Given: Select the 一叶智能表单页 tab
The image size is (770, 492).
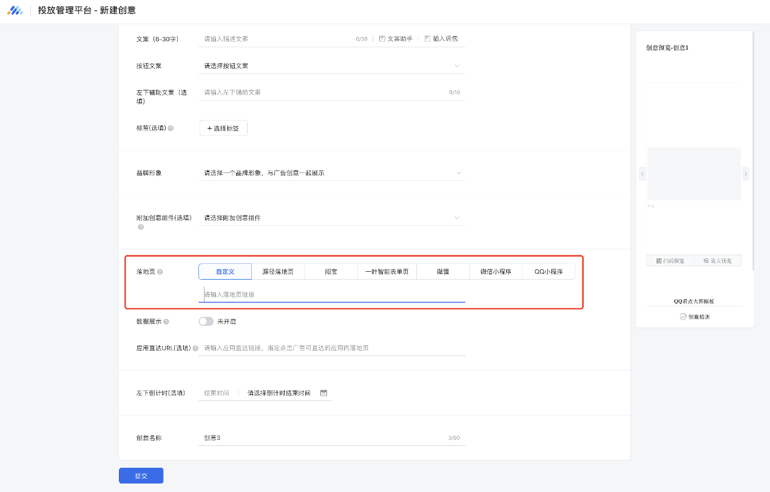Looking at the screenshot, I should (x=387, y=272).
